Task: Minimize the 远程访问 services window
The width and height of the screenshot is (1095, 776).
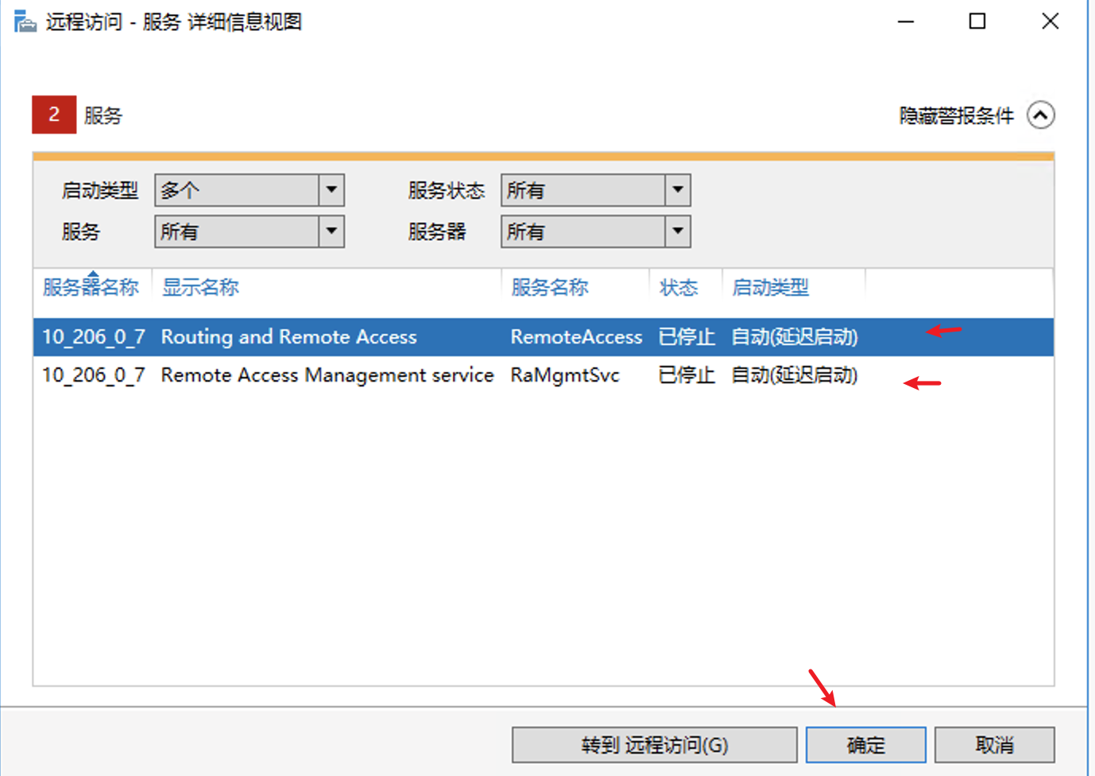Action: tap(905, 21)
